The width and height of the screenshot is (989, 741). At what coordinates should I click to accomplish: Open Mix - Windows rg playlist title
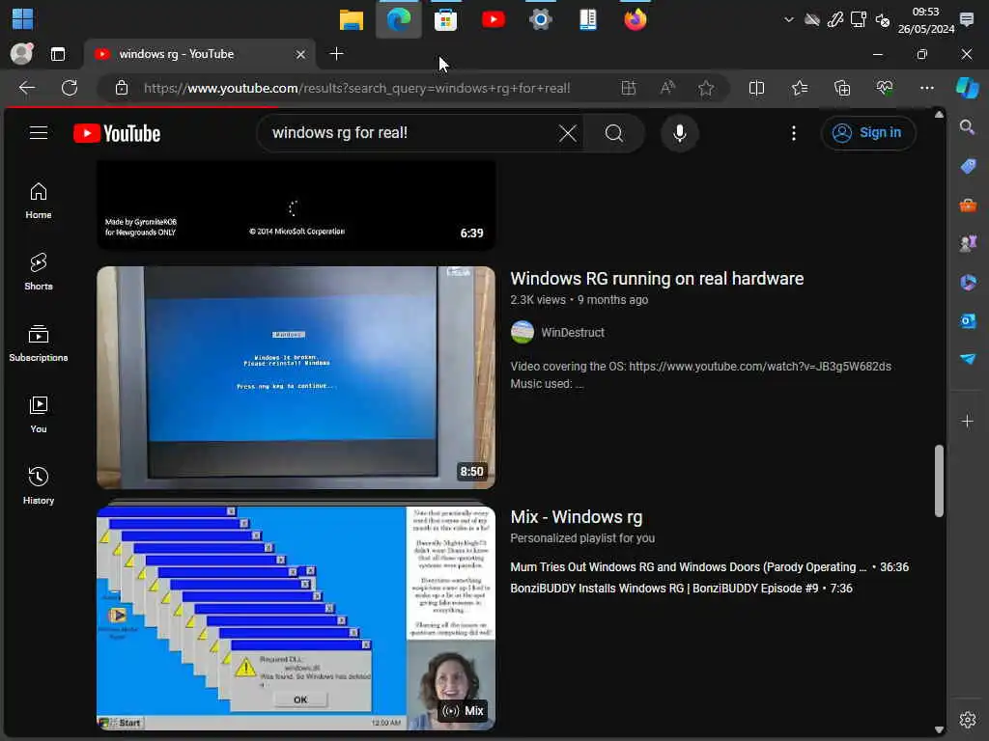(576, 517)
